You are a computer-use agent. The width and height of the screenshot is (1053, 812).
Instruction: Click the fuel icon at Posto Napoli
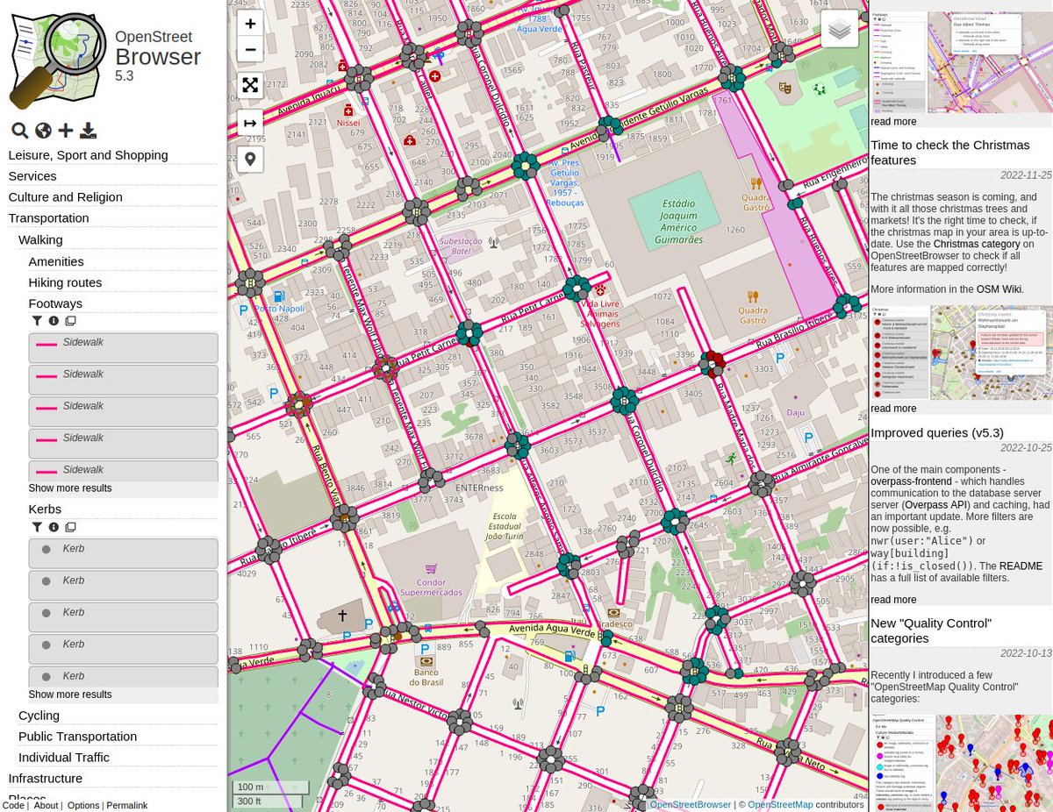pyautogui.click(x=279, y=297)
